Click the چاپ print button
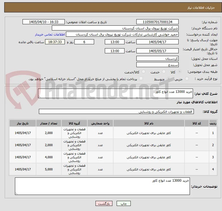This screenshot has height=211, width=222. pyautogui.click(x=123, y=203)
